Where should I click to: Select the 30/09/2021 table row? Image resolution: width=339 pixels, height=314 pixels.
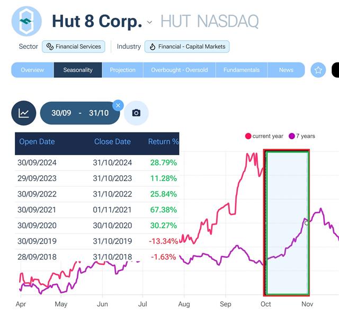(x=97, y=210)
